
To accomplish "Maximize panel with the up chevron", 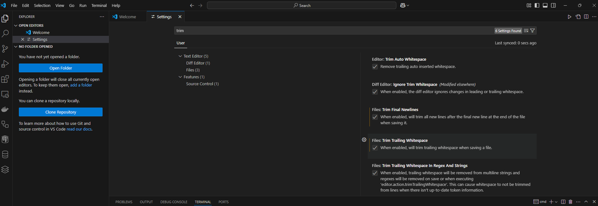I will point(586,202).
